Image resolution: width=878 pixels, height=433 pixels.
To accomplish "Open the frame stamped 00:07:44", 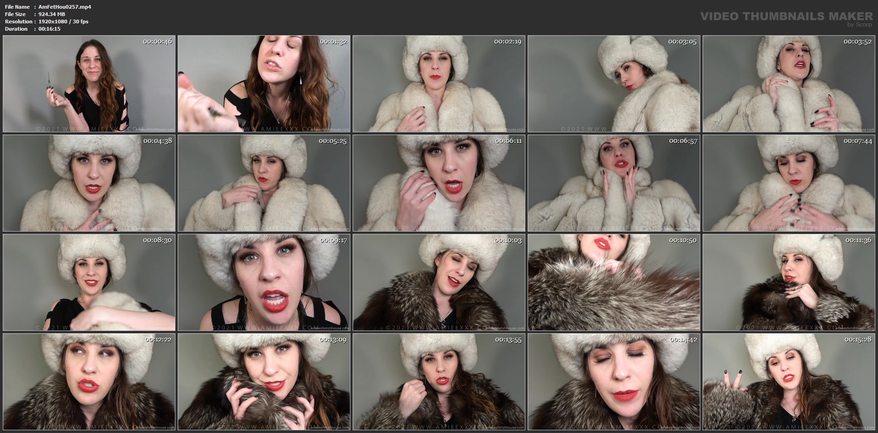I will [789, 183].
